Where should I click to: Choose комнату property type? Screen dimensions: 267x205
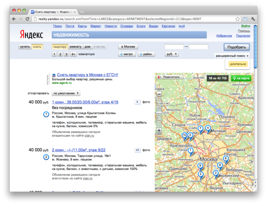[75, 47]
